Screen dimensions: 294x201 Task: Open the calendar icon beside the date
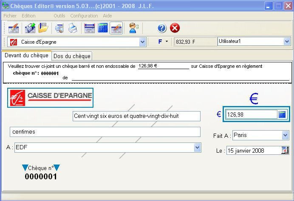click(x=285, y=150)
